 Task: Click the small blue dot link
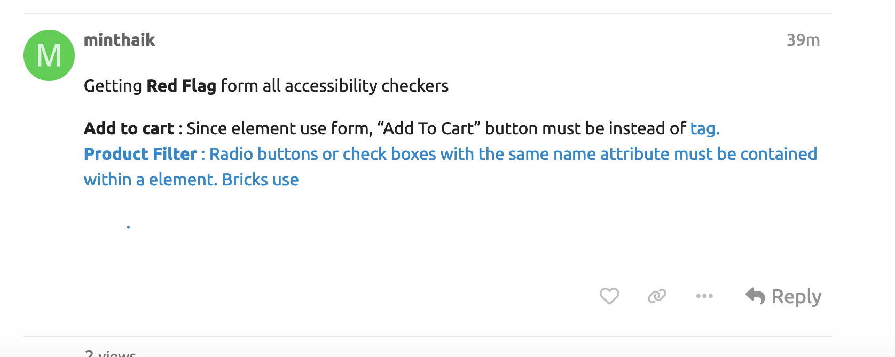[x=128, y=227]
